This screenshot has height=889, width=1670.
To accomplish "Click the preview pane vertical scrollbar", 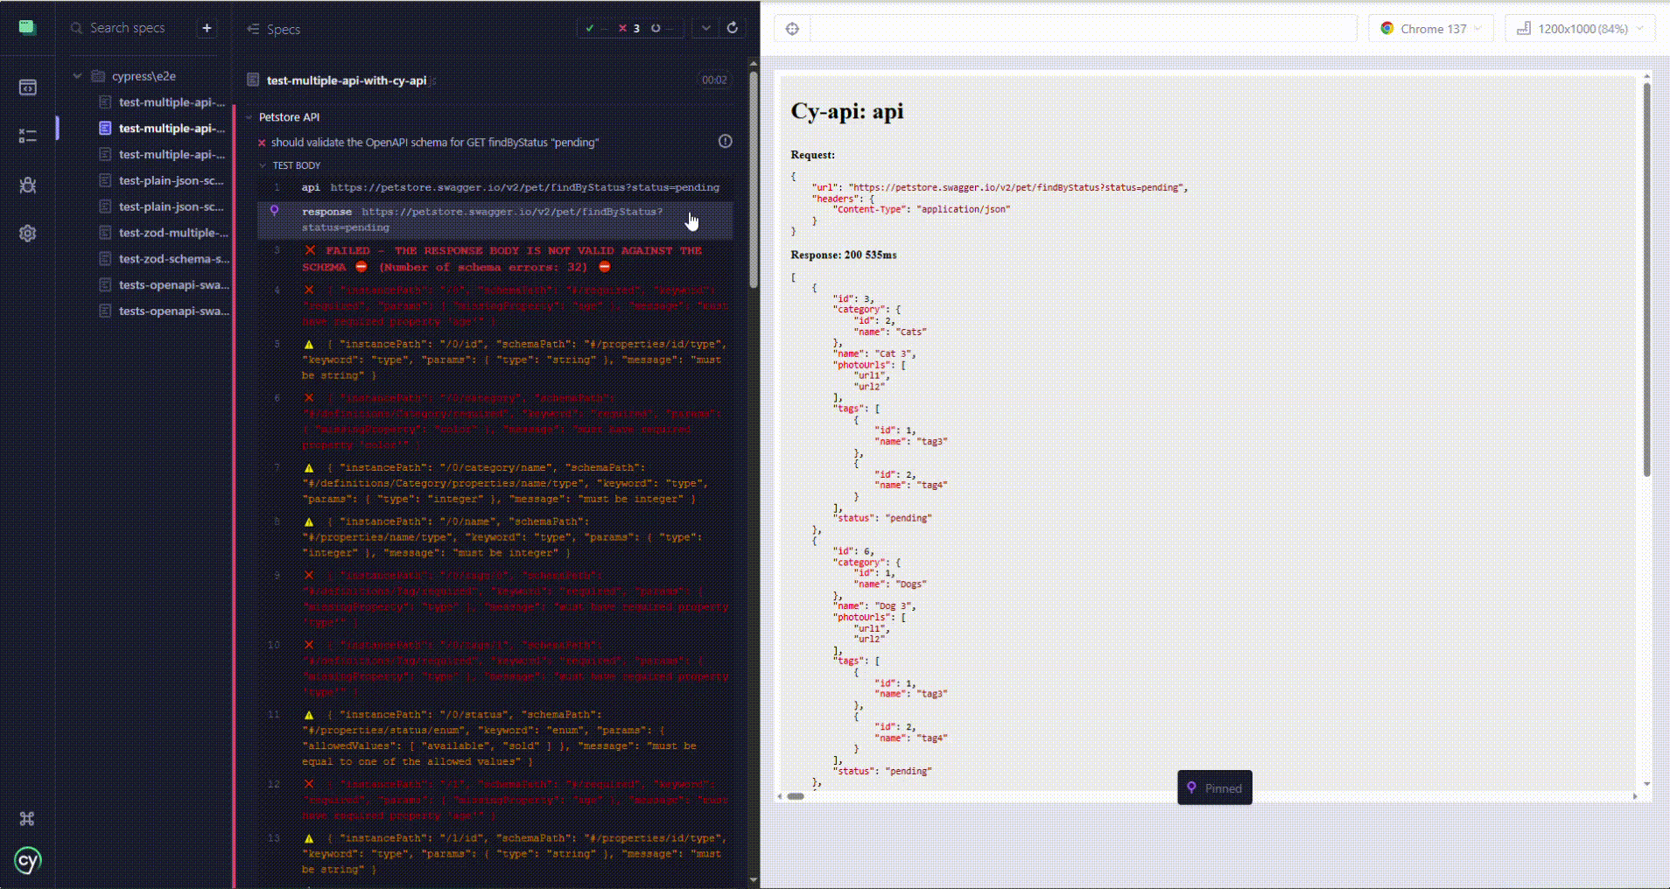I will [x=1646, y=280].
